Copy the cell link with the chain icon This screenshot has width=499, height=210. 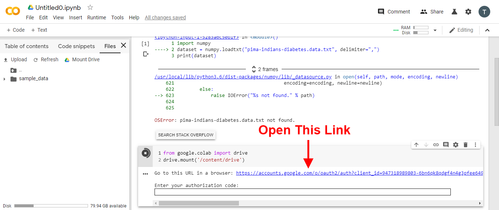(436, 145)
